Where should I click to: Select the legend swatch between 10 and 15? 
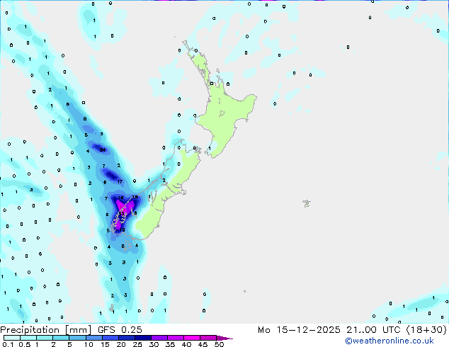(x=96, y=339)
